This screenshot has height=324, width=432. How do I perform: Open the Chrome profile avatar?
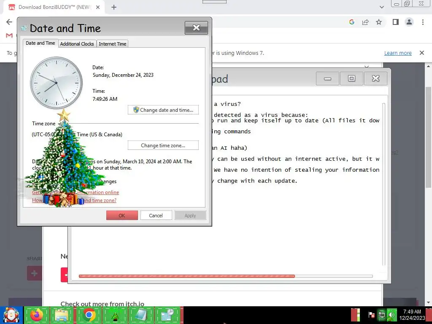(x=409, y=22)
